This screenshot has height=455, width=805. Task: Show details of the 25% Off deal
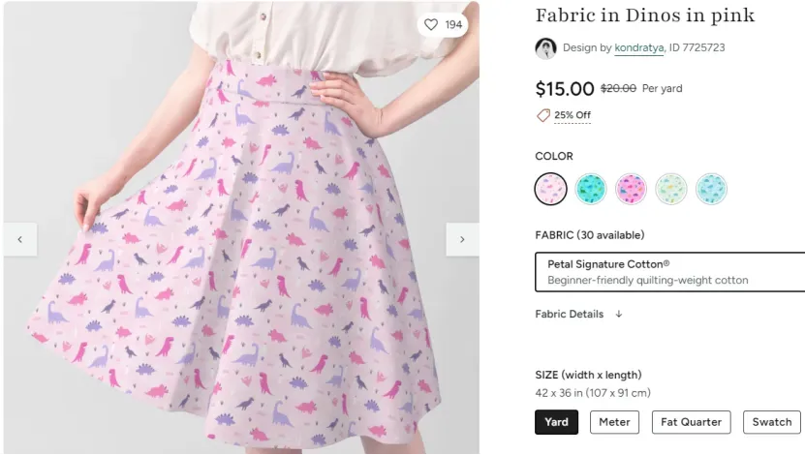[573, 115]
